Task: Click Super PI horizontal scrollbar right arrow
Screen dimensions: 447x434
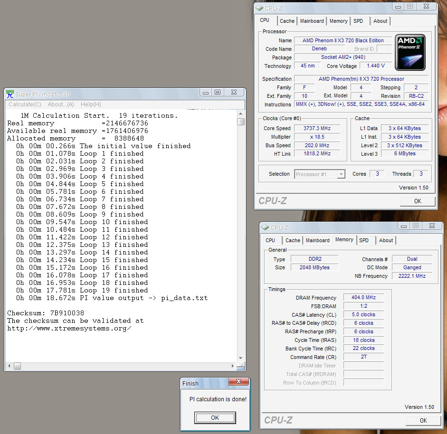Action: click(x=233, y=366)
